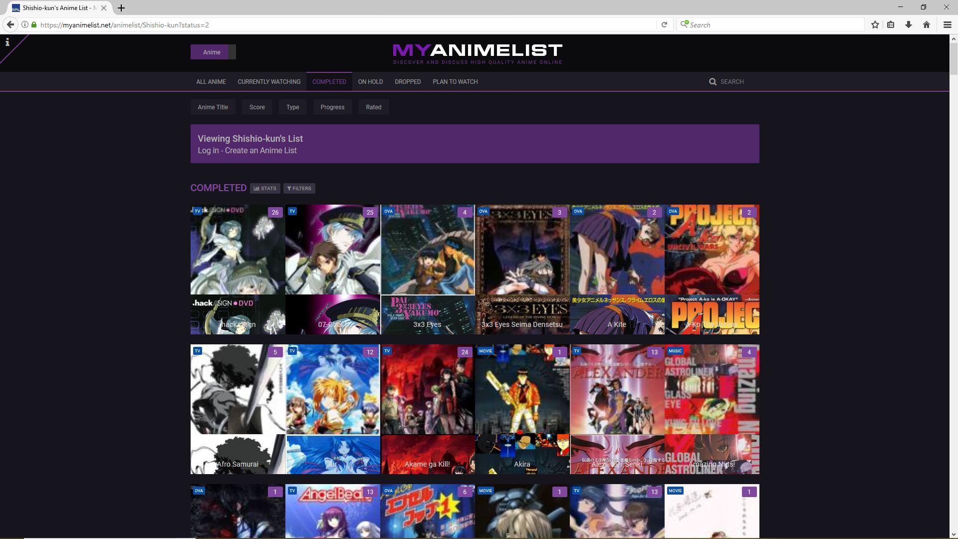This screenshot has height=539, width=958.
Task: Sort list by Anime Title
Action: pyautogui.click(x=213, y=107)
